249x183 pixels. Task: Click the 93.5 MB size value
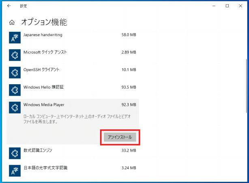(129, 87)
